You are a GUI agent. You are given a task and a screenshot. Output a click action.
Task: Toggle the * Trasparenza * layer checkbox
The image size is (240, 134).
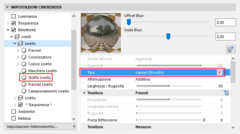click(20, 105)
